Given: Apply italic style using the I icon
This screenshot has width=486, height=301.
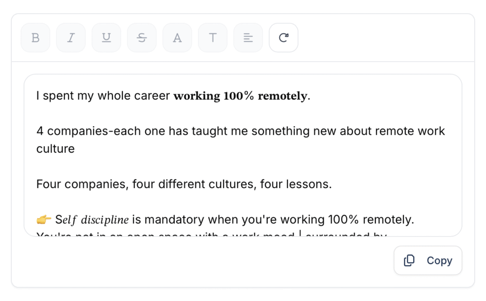Looking at the screenshot, I should (x=71, y=38).
